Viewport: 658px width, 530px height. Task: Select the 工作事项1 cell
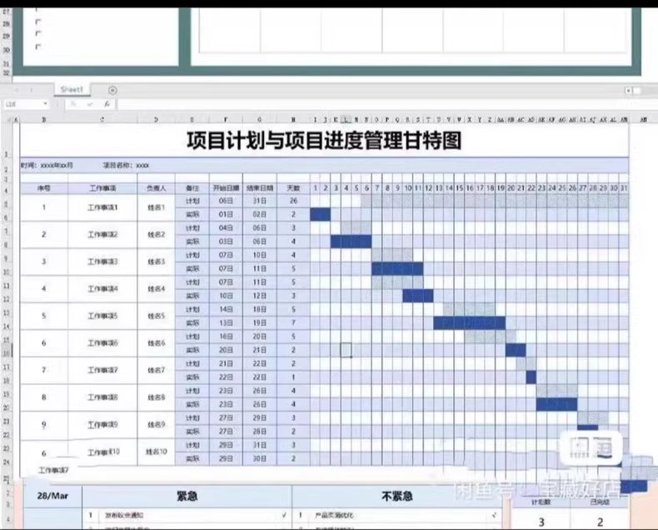102,207
